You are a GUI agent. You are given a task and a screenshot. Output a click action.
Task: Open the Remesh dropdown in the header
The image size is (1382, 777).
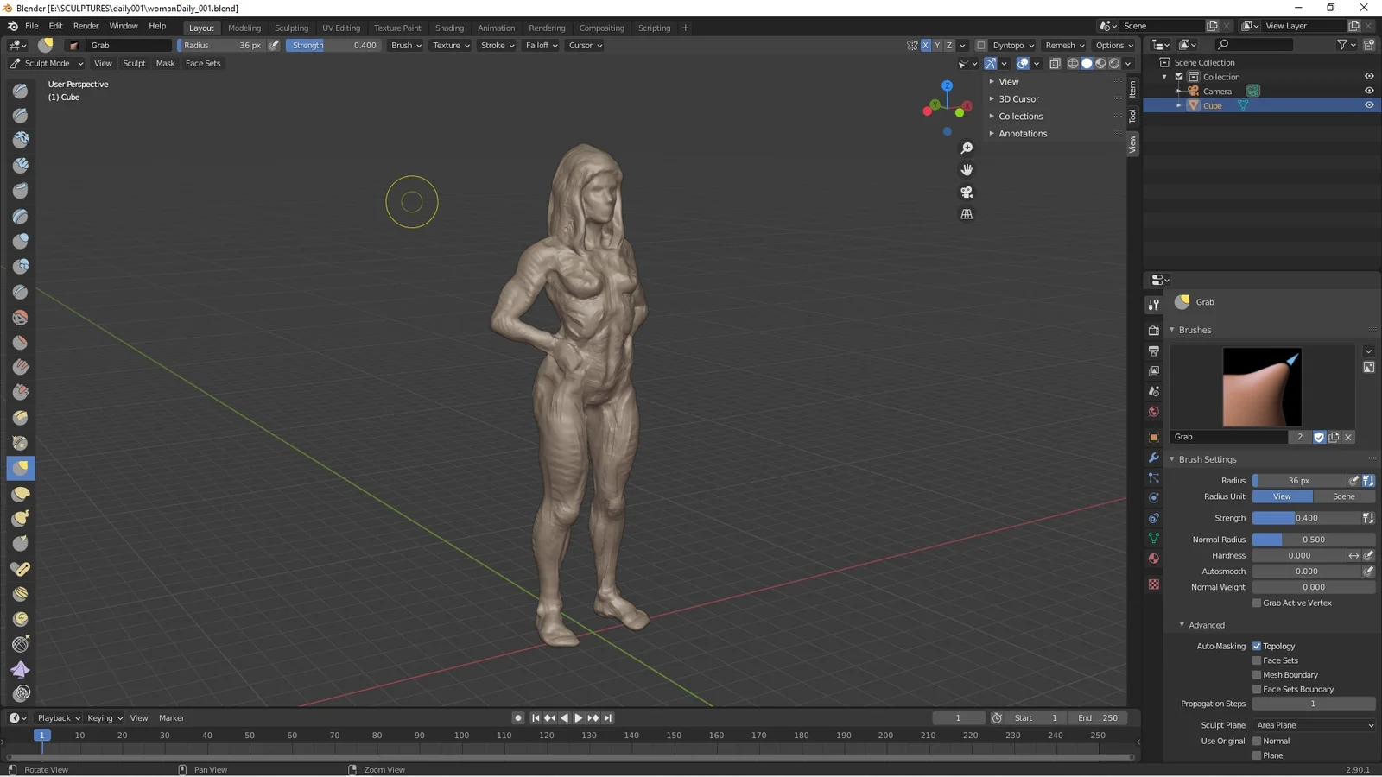[1064, 45]
